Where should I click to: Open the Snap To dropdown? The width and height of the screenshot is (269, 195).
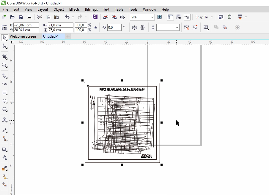tap(204, 17)
